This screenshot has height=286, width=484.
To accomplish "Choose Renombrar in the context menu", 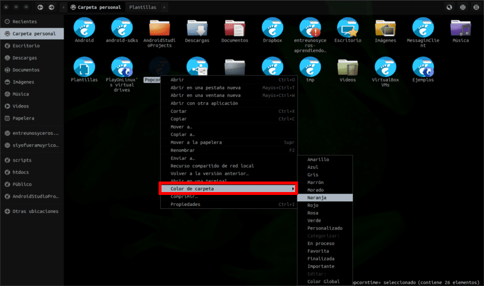I will (229, 151).
